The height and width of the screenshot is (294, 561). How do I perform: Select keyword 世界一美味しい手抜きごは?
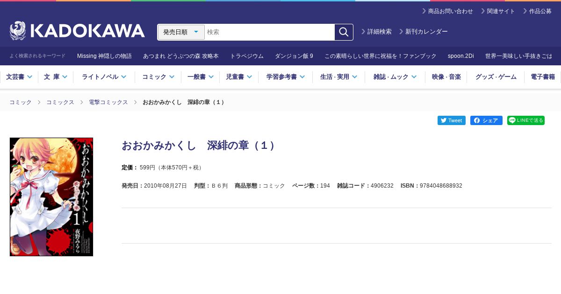(518, 56)
